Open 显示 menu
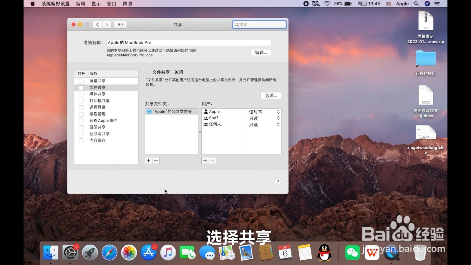This screenshot has height=265, width=471. (96, 4)
